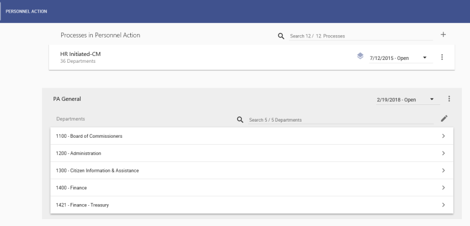This screenshot has width=470, height=226.
Task: Open HR Initiated-CM three-dot menu
Action: coord(442,57)
